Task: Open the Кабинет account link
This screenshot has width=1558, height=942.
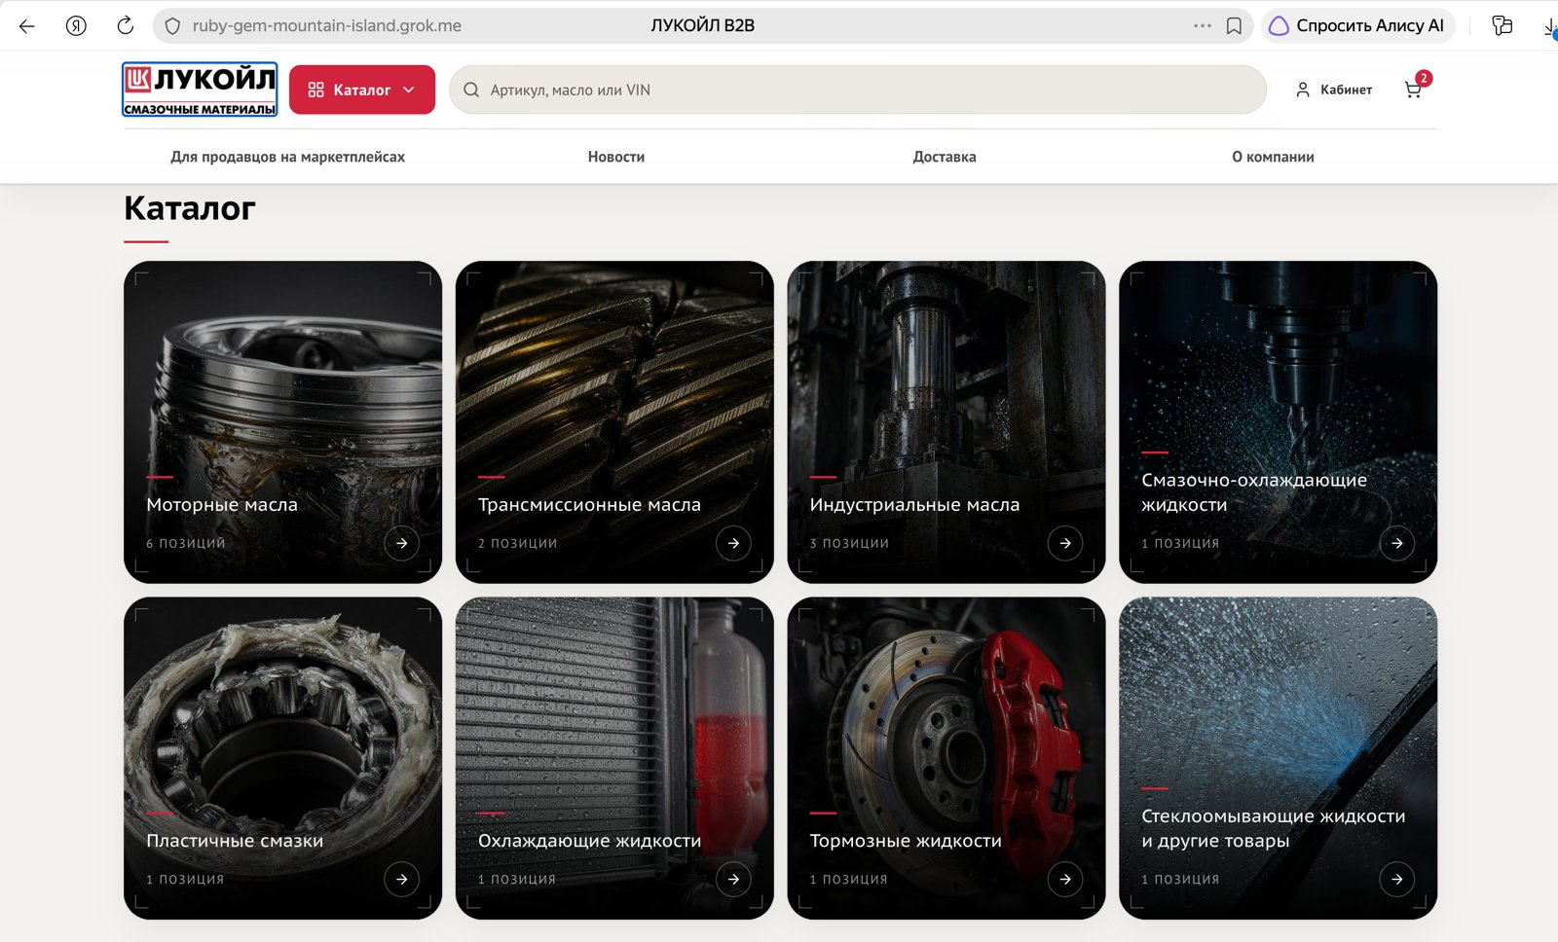Action: 1334,90
